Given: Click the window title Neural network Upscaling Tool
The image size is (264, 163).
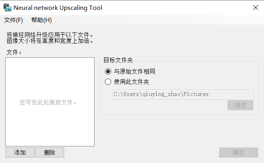Looking at the screenshot, I should [58, 8].
